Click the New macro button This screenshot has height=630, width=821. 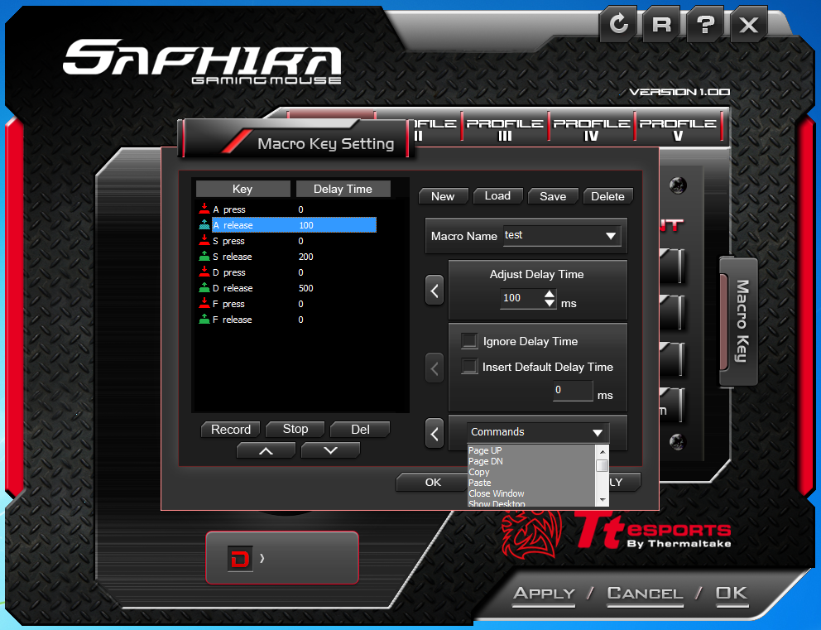(x=443, y=196)
